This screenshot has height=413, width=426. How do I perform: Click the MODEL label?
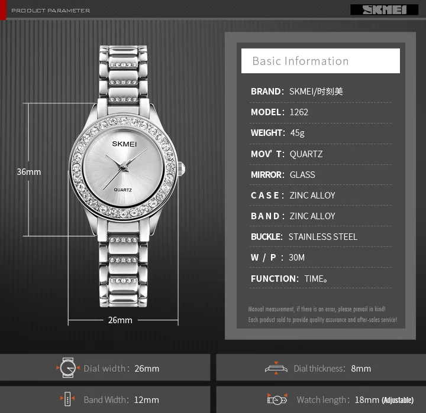pyautogui.click(x=267, y=112)
